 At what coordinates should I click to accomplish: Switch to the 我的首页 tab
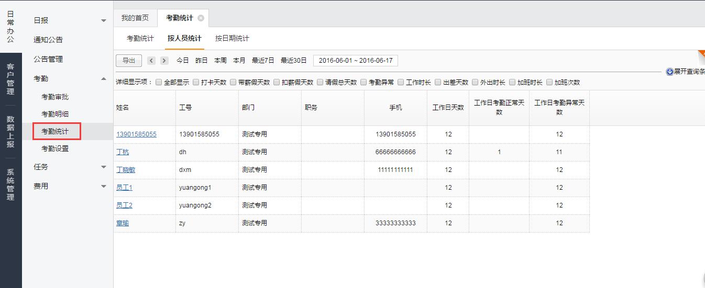tap(135, 18)
